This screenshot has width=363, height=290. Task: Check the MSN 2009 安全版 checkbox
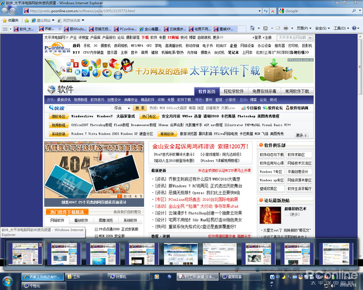click(x=96, y=236)
